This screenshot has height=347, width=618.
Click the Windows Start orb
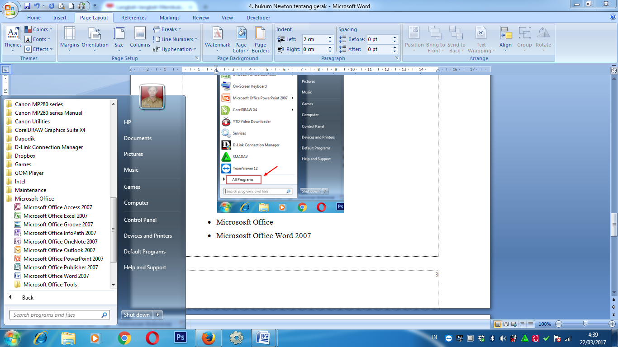pos(12,338)
